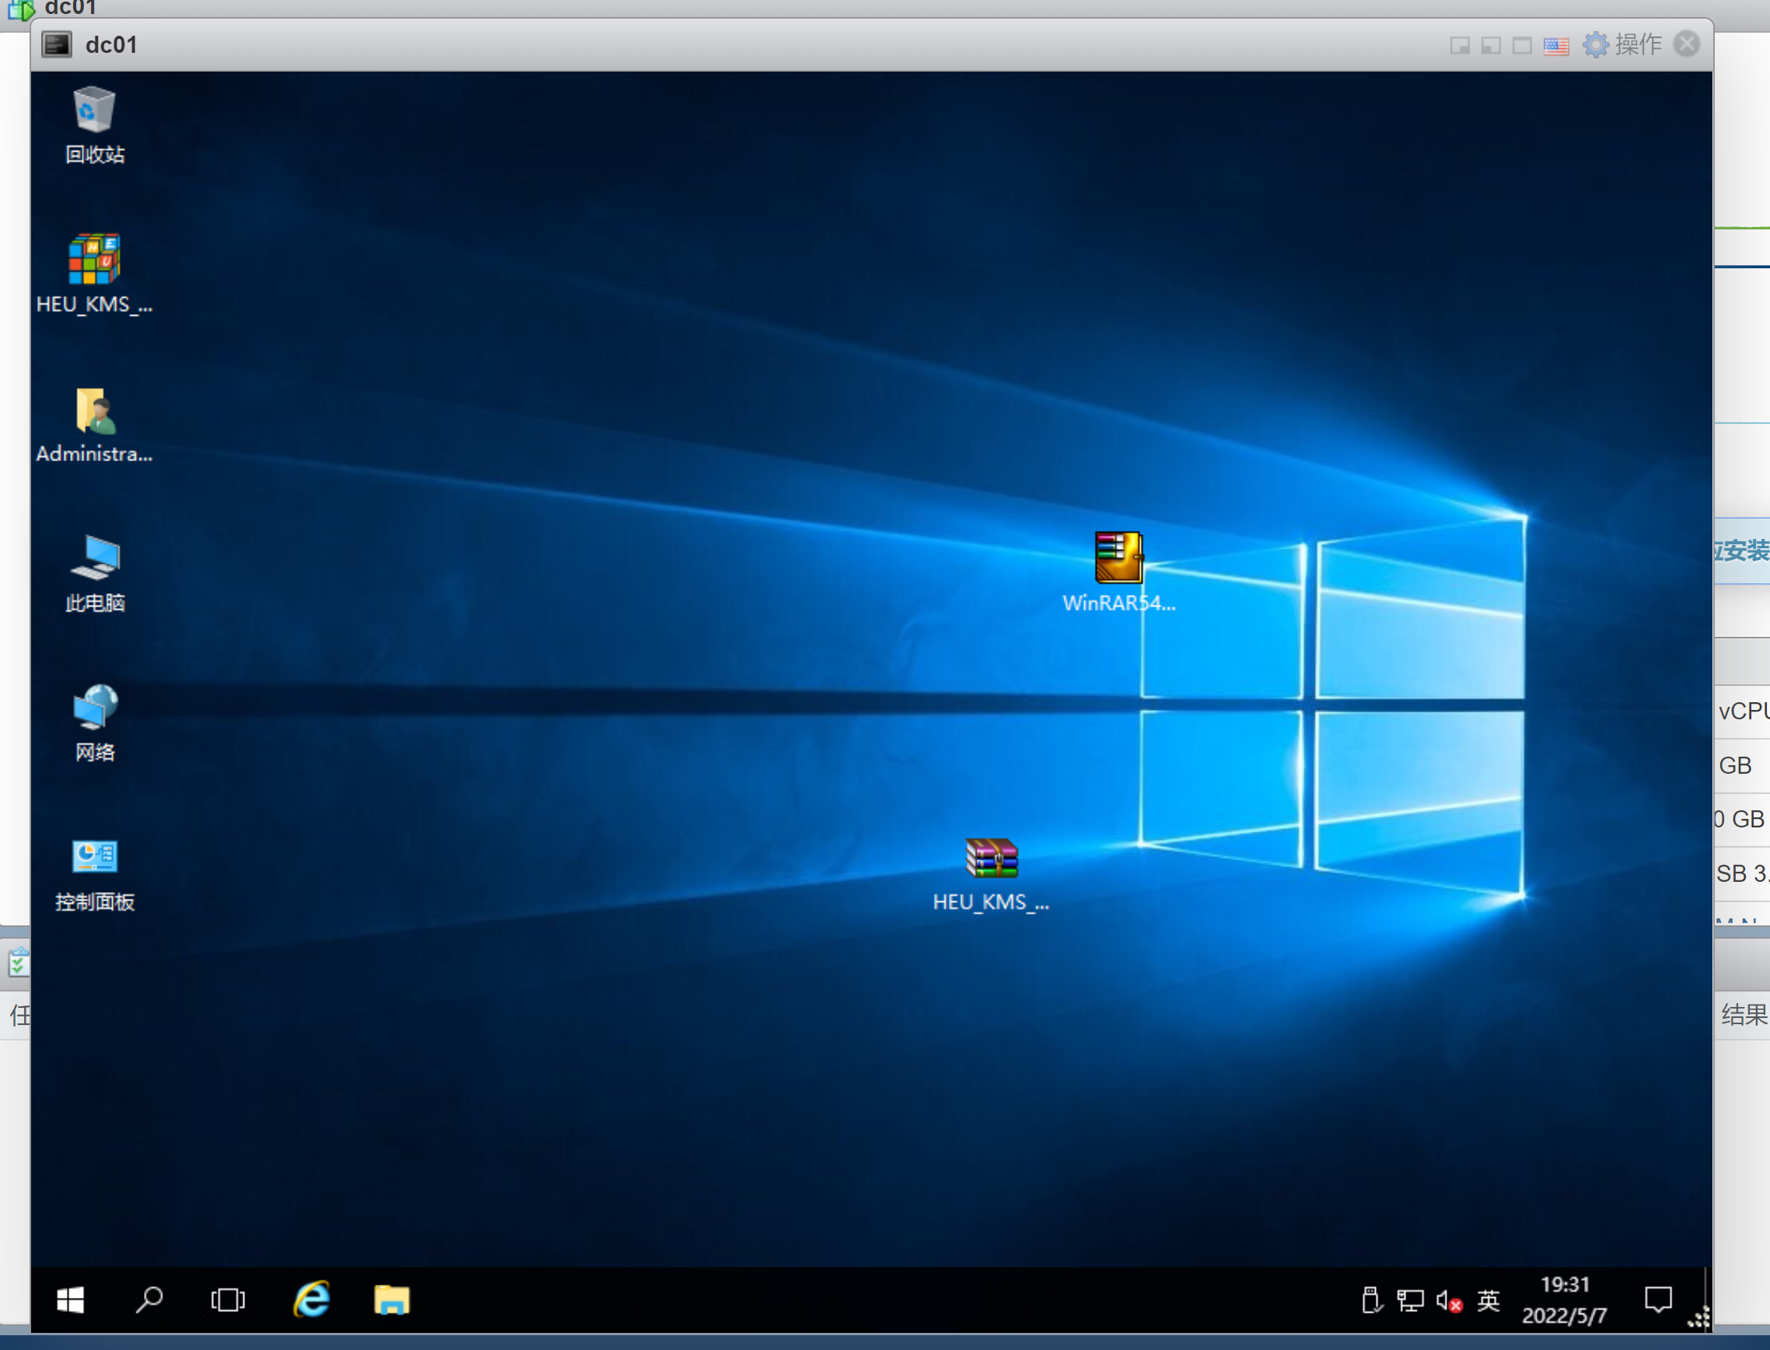
Task: Open the 网络 (Network) desktop icon
Action: (x=94, y=708)
